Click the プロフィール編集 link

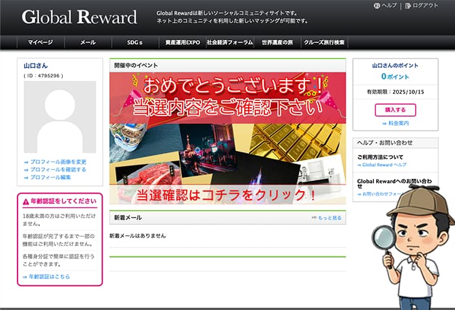50,178
